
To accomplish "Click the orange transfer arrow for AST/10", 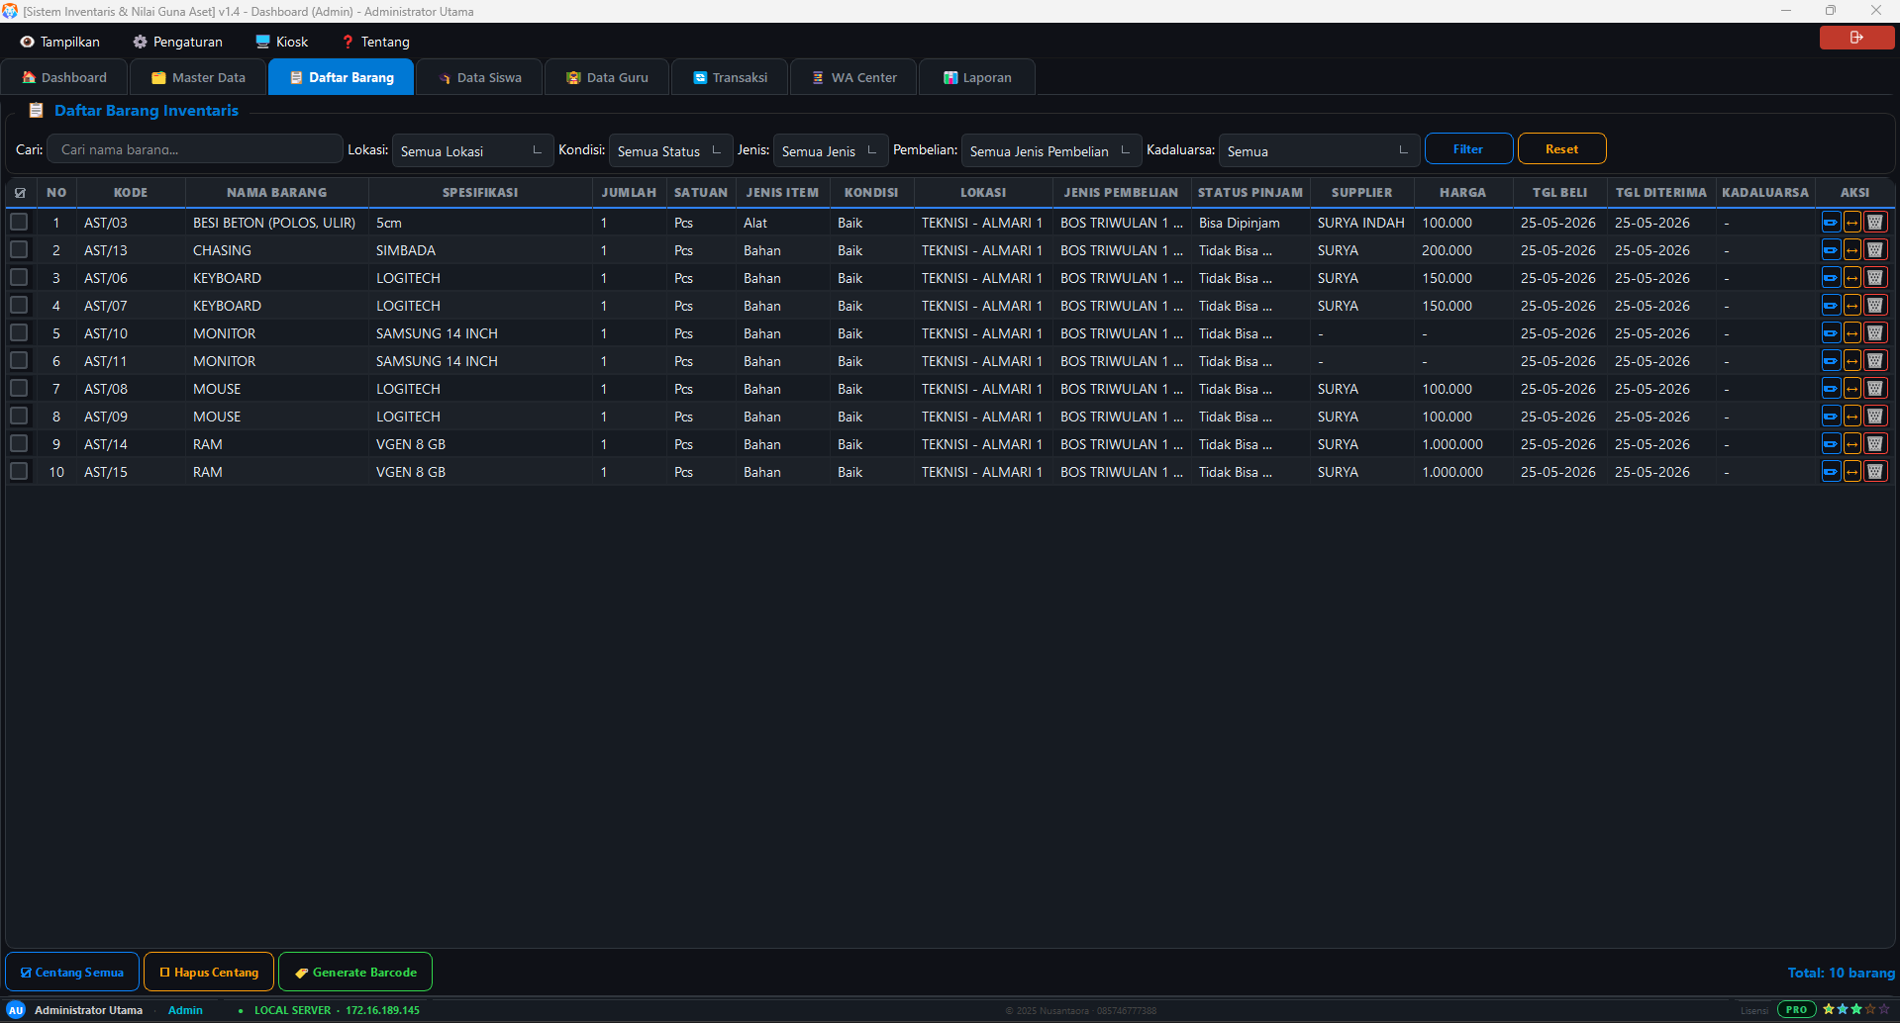I will (x=1851, y=333).
